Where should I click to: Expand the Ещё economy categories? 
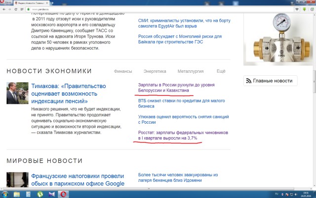[221, 71]
